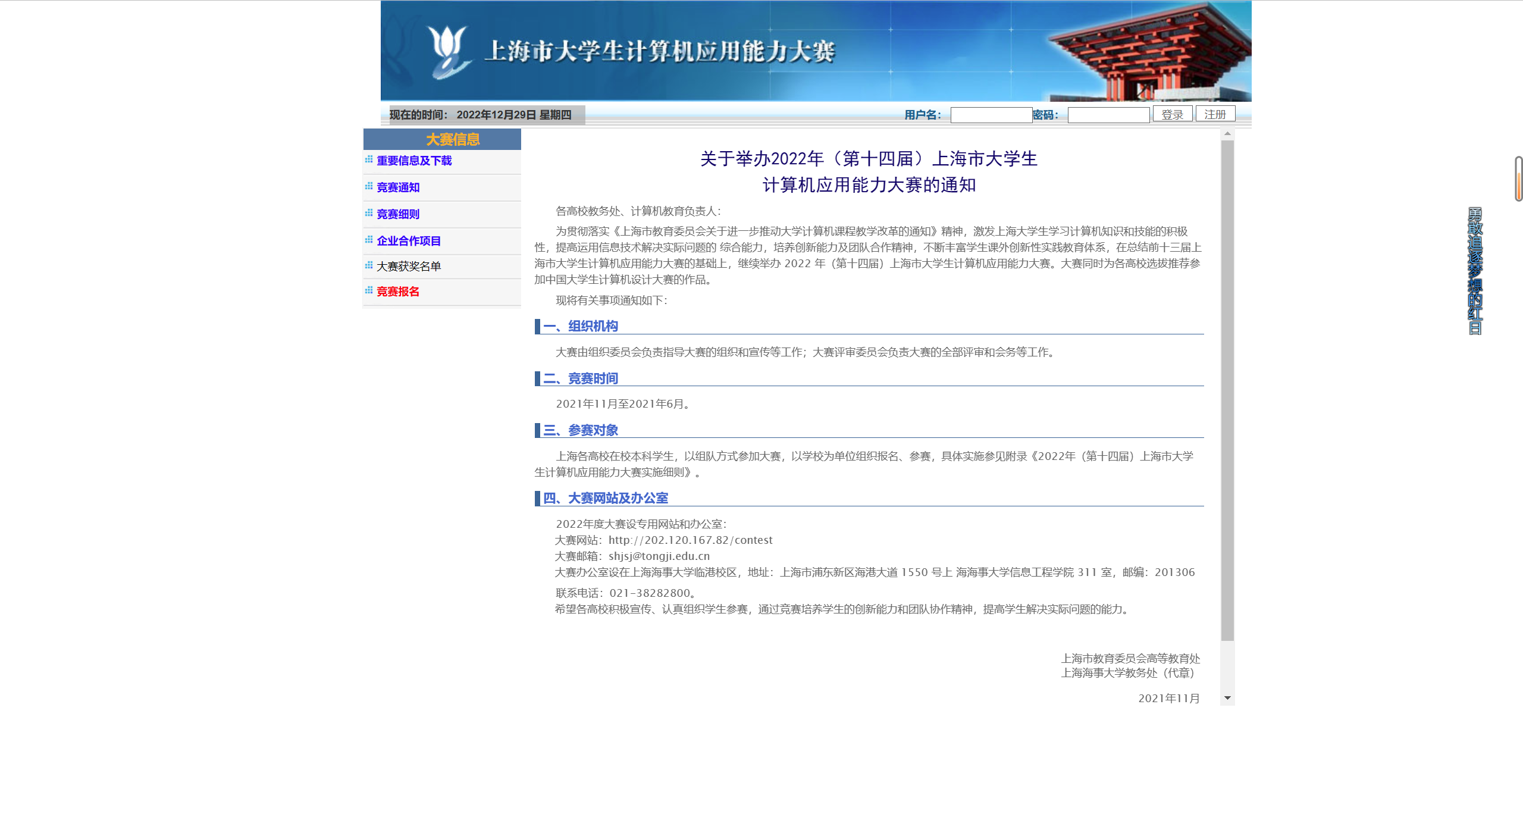This screenshot has width=1523, height=817.
Task: Click the email address shjsj@tongji.edu.cn
Action: click(x=659, y=556)
